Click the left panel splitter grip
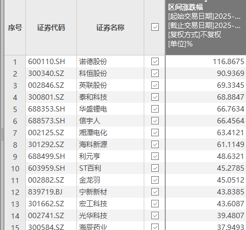 click(2, 134)
